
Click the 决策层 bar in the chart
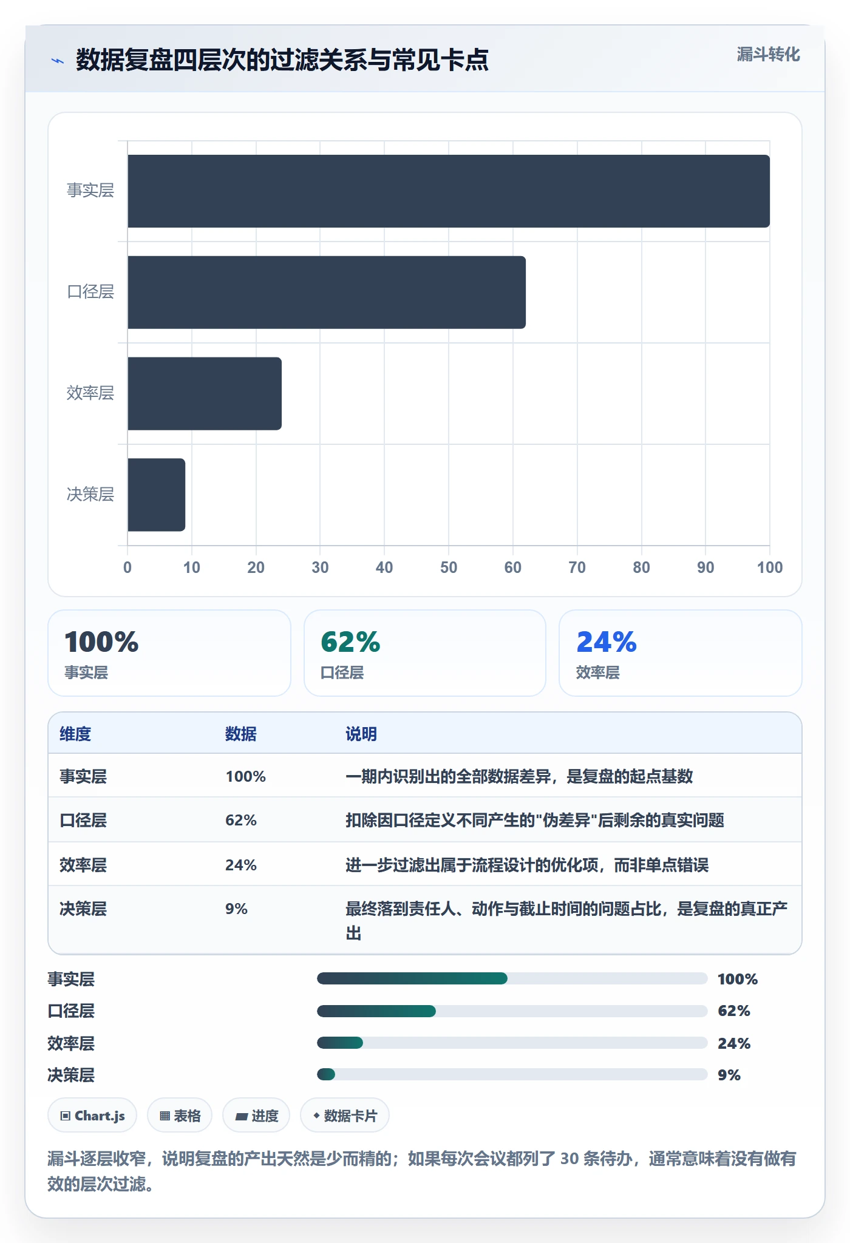click(157, 495)
